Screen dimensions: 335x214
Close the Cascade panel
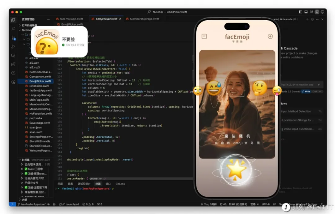point(322,19)
